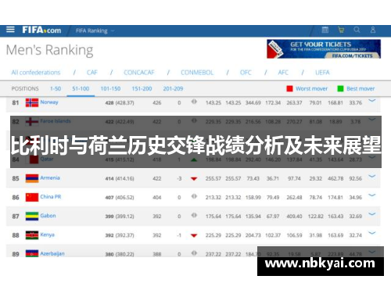This screenshot has width=391, height=283.
Task: Click the Gabon flag icon
Action: tap(32, 217)
